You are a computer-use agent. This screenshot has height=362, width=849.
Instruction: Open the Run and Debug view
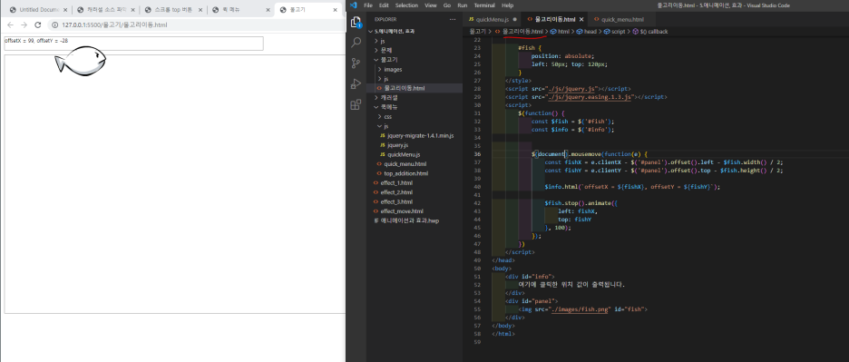click(x=356, y=84)
